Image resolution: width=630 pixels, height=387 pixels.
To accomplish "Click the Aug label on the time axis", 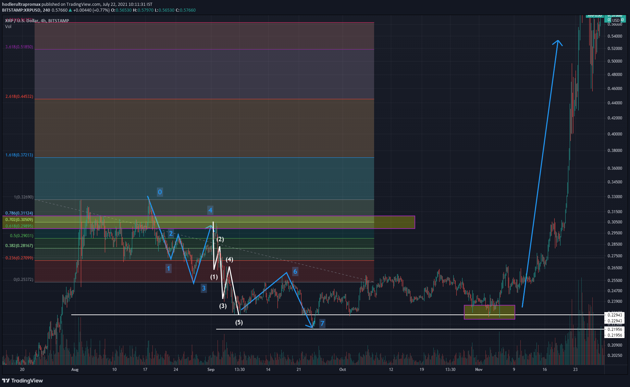I will tap(75, 370).
